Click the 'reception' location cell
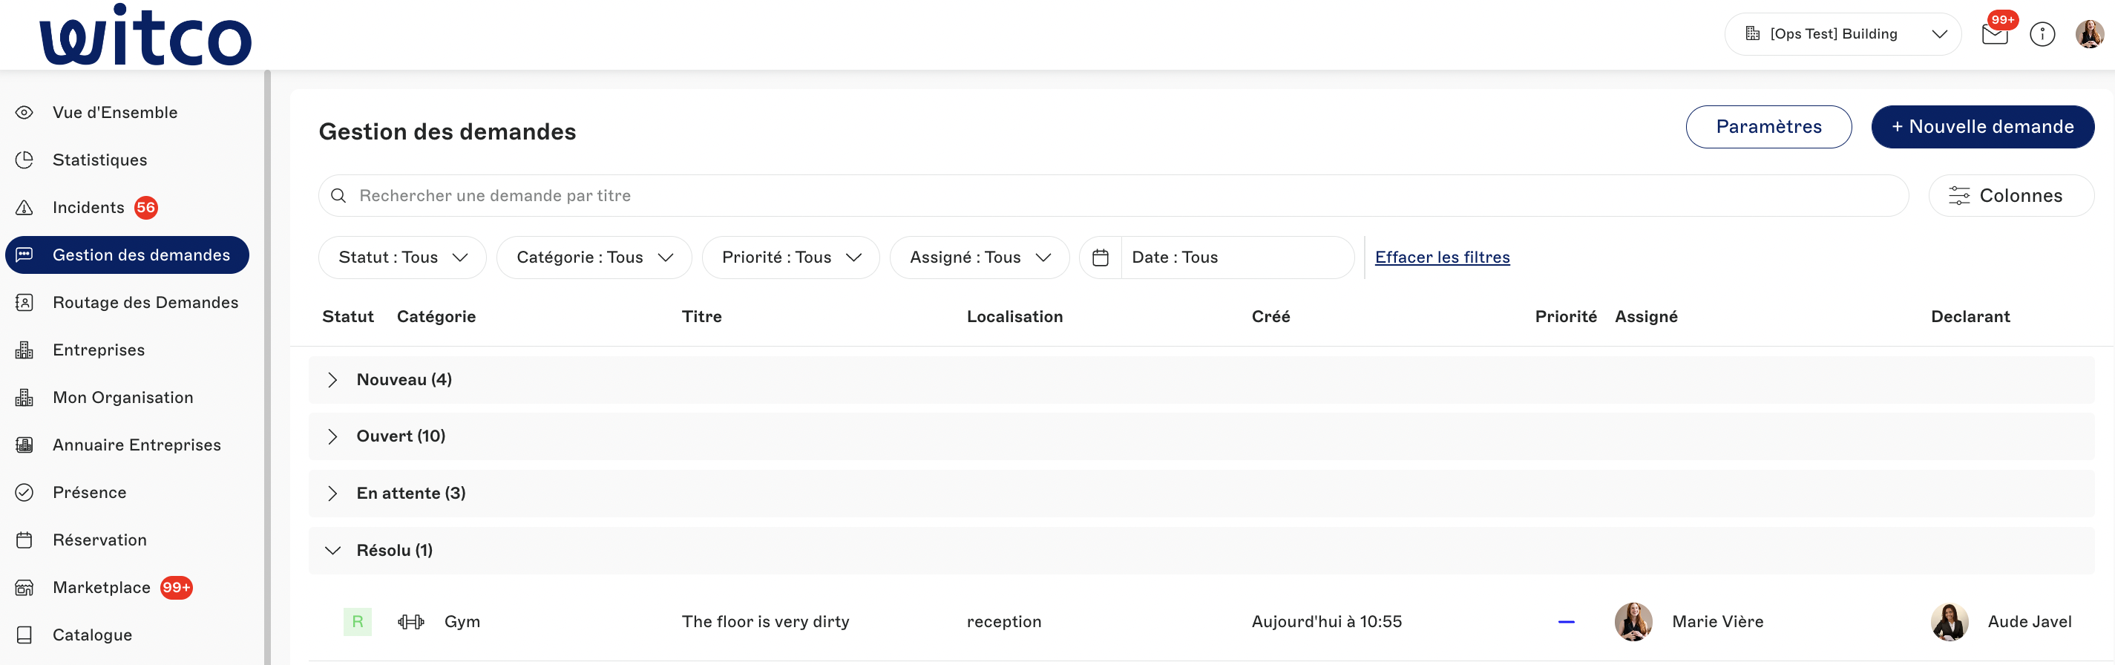The image size is (2115, 665). [1004, 621]
